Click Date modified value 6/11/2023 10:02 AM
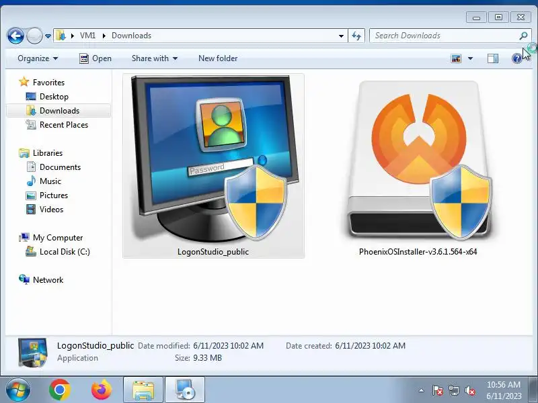The image size is (538, 403). [228, 346]
